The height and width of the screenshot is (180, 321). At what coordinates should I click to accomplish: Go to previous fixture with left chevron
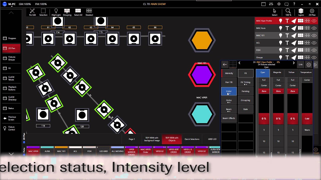[x=239, y=63]
